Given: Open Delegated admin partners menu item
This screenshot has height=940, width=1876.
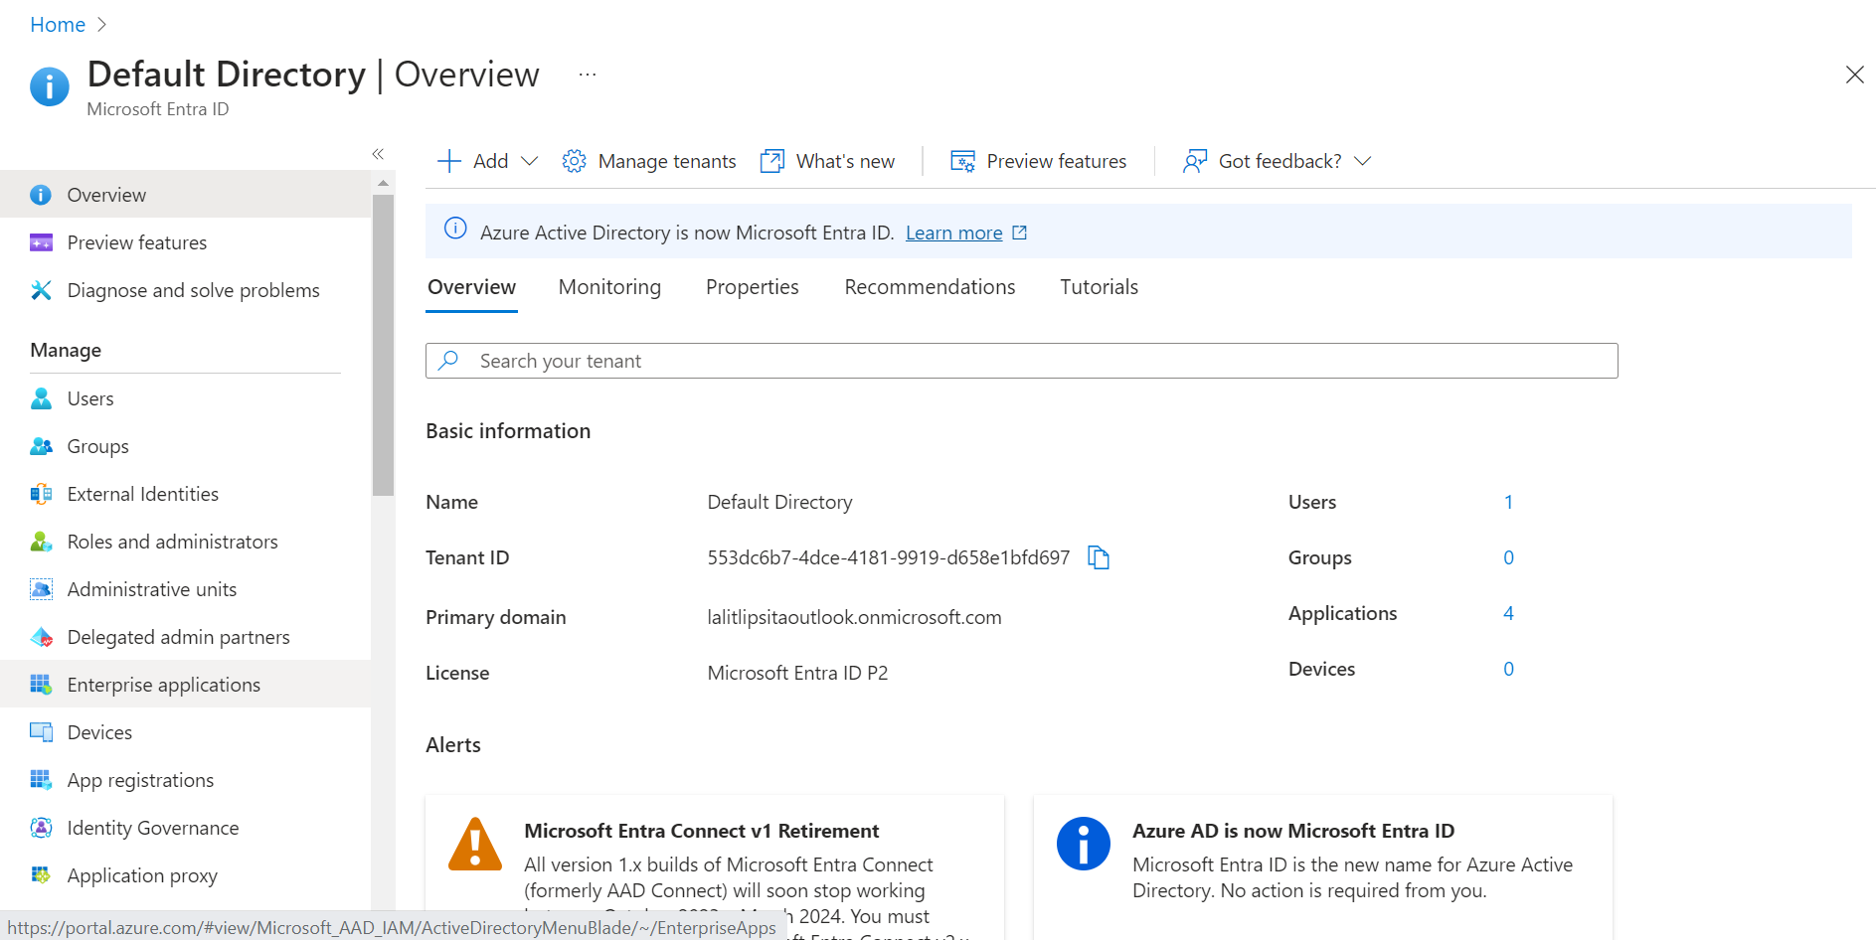Looking at the screenshot, I should 185,637.
